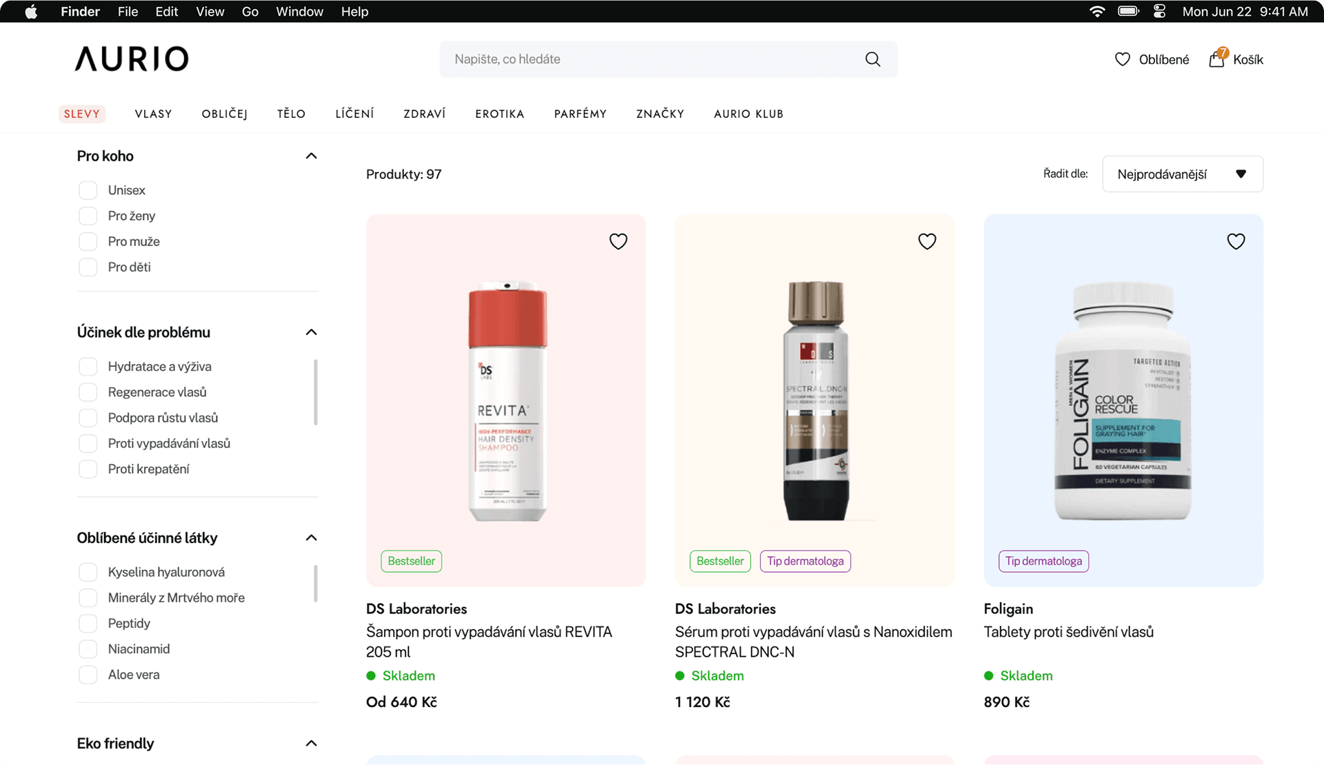Favorite the Foligain tablets heart icon
The width and height of the screenshot is (1324, 765).
[1236, 241]
